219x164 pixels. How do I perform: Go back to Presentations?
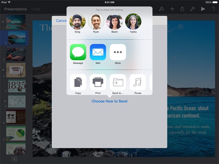click(15, 9)
